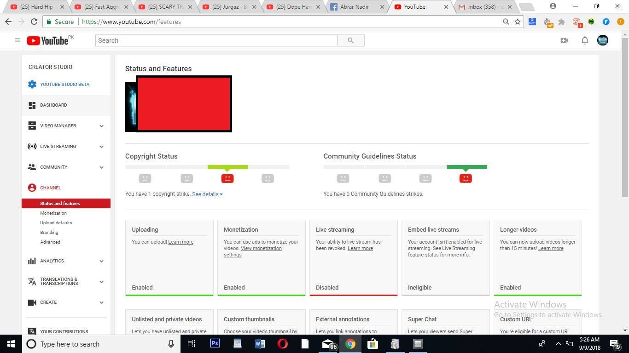Click the green Community Guidelines status bar
629x353 pixels.
466,167
